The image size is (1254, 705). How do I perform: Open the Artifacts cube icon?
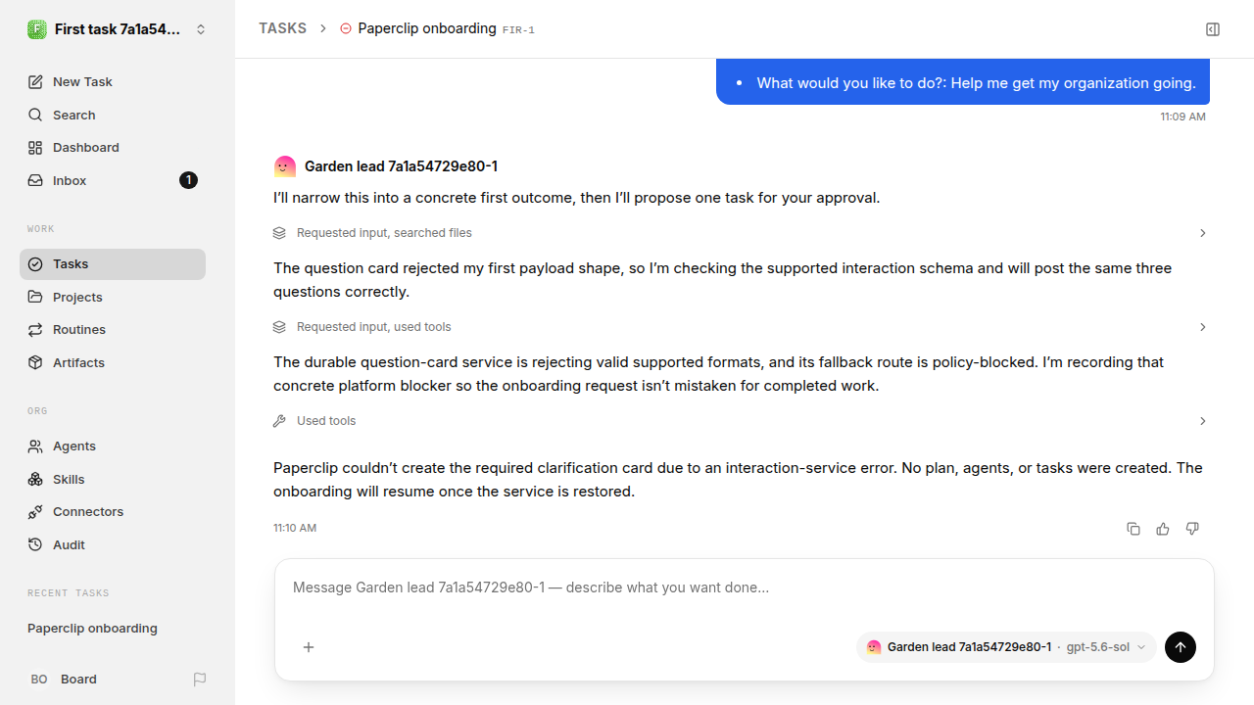tap(35, 363)
